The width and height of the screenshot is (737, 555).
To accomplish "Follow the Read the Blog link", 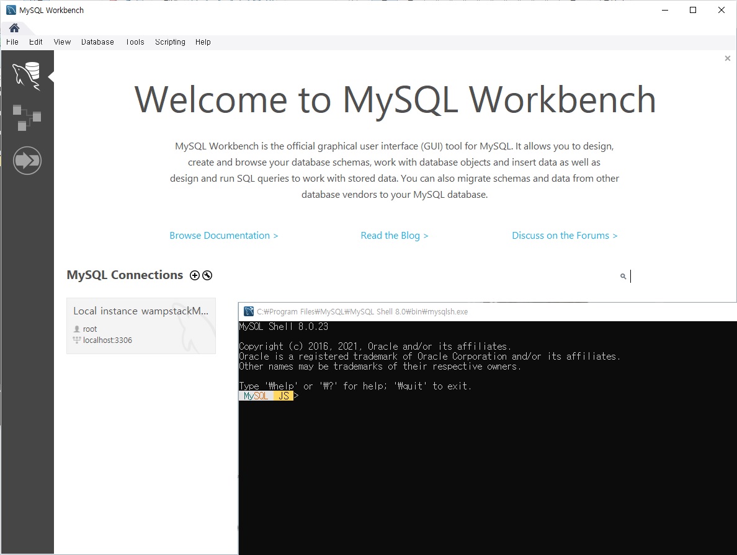I will pos(395,236).
